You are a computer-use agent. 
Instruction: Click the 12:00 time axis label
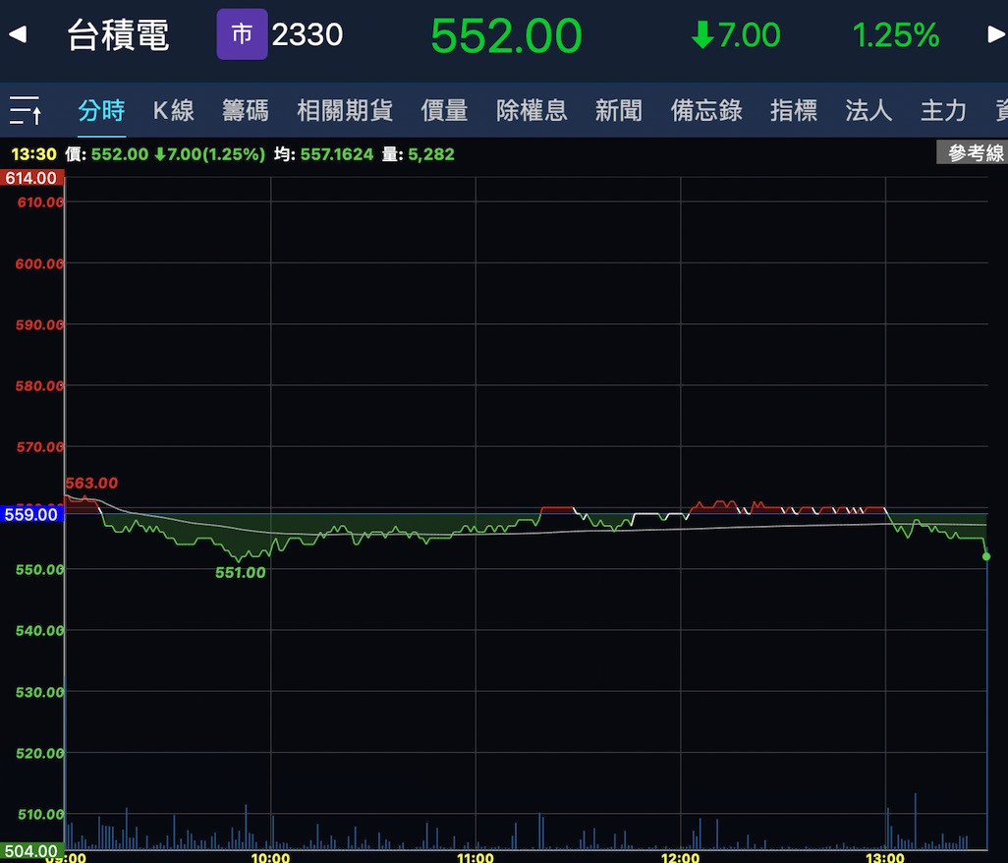coord(680,857)
